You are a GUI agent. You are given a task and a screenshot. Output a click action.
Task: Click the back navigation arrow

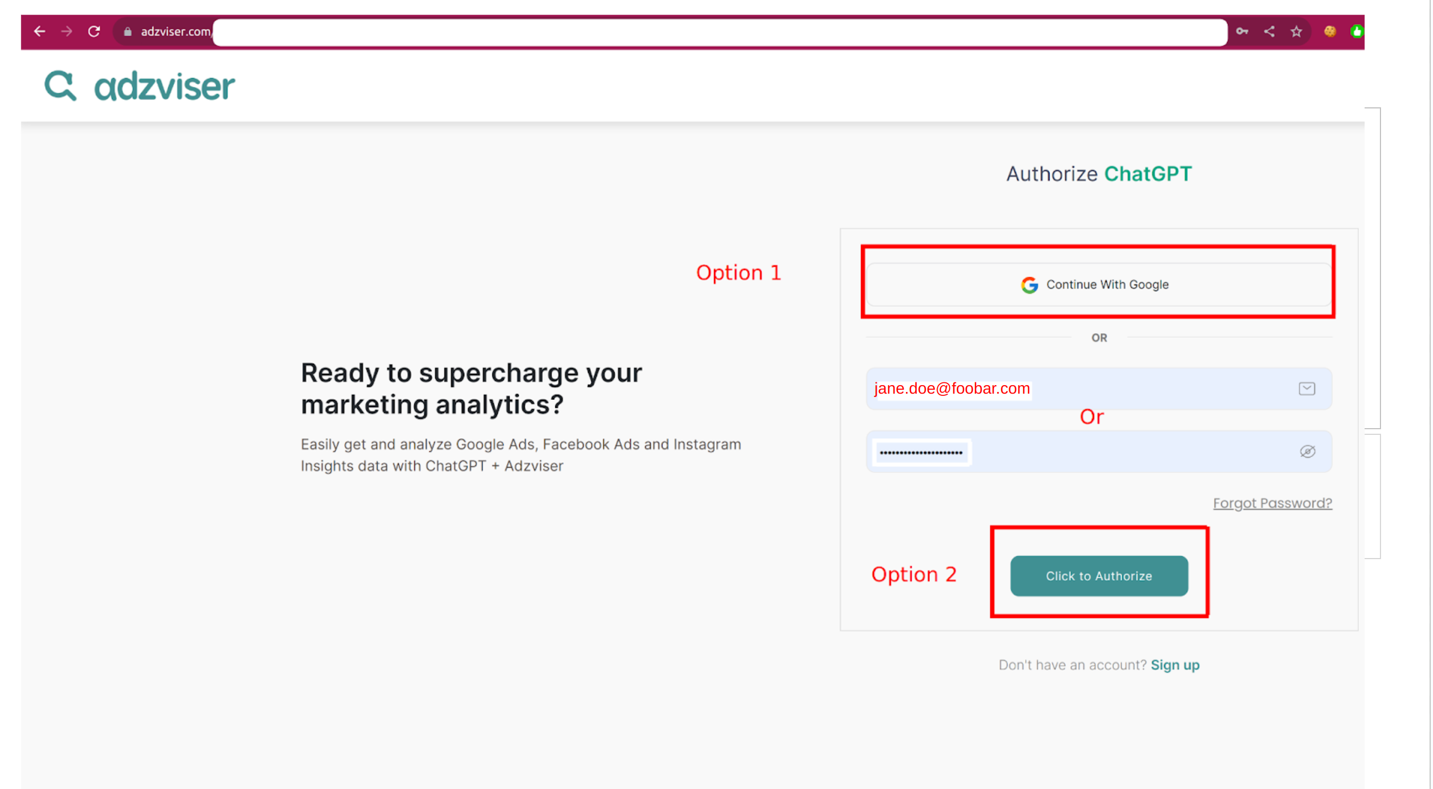[x=39, y=32]
